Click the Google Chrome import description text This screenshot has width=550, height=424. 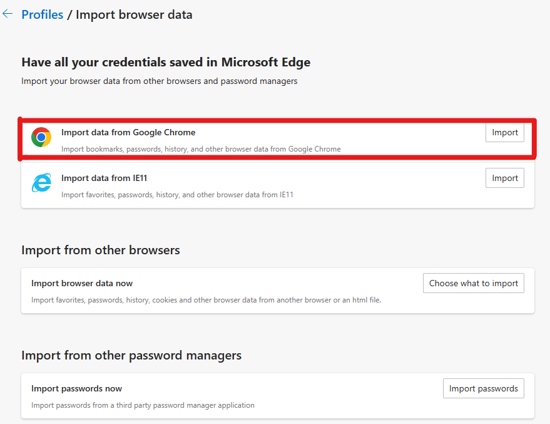(x=201, y=149)
